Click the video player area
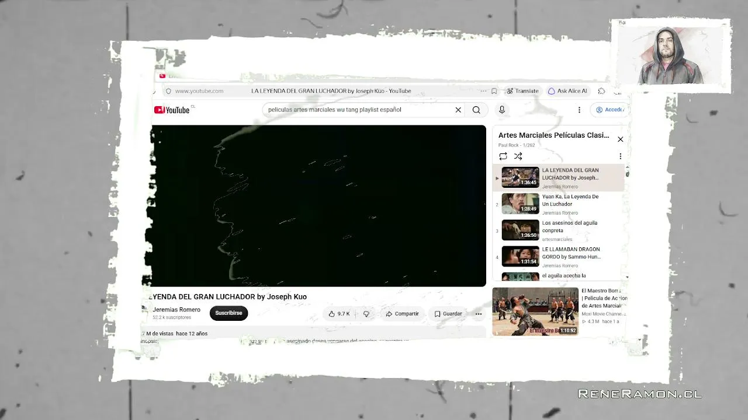748x420 pixels. (x=318, y=205)
